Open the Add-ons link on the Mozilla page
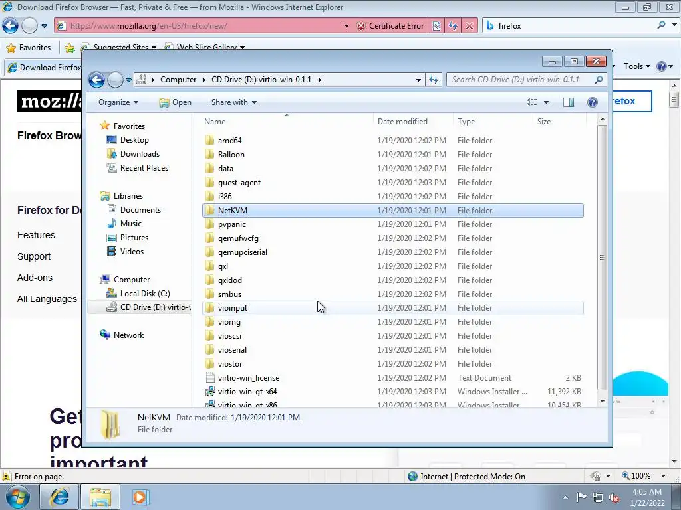Viewport: 681px width, 510px height. 35,278
